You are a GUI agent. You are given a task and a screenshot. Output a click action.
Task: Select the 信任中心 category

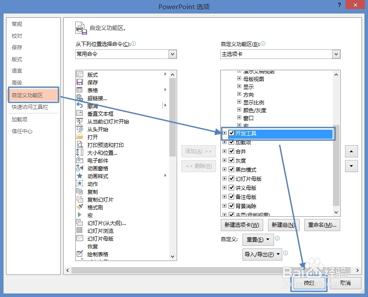pos(22,131)
